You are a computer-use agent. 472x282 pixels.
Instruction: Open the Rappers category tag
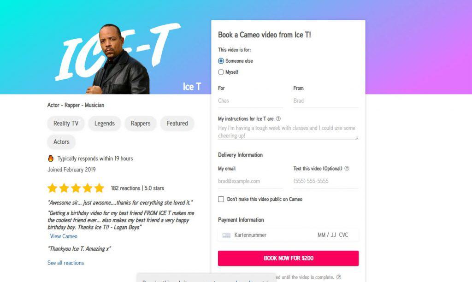point(141,123)
